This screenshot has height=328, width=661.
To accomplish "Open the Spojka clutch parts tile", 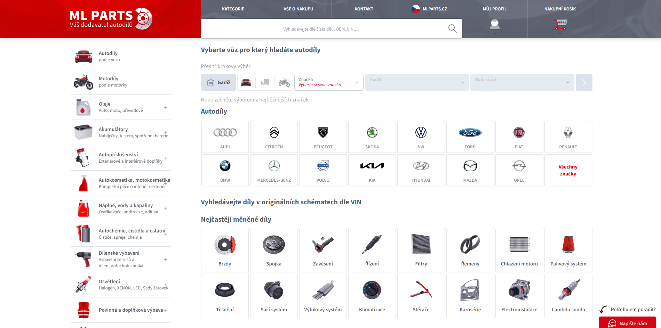I will tap(274, 250).
